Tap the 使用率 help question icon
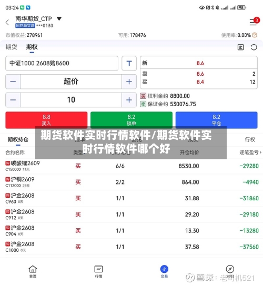Viewport: 263px width, 286px height. tap(255, 35)
